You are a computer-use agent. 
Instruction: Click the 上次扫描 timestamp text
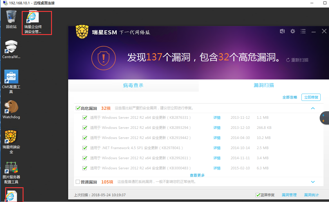coord(100,195)
